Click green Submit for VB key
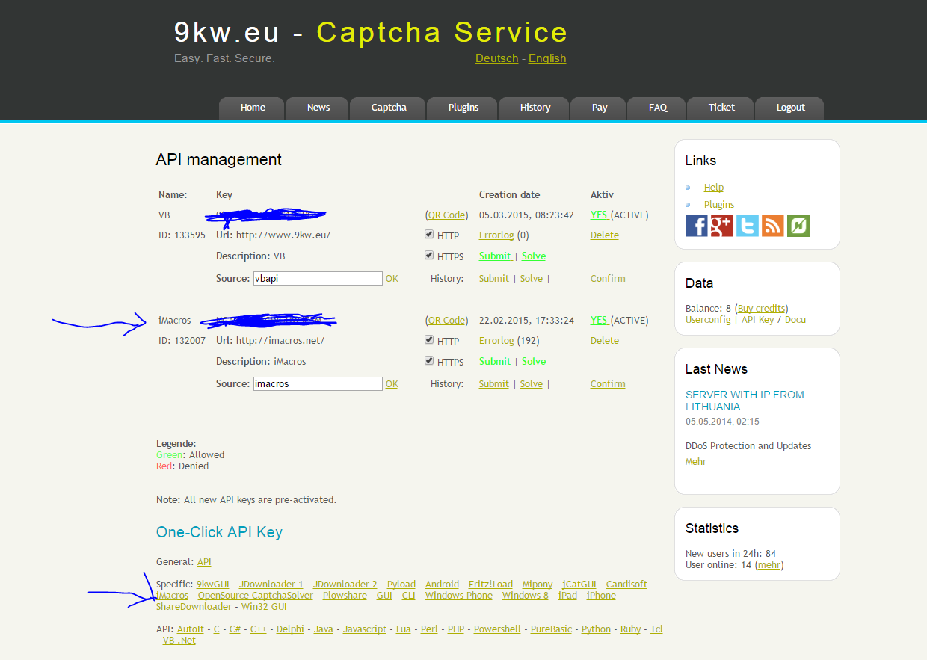 pyautogui.click(x=494, y=256)
